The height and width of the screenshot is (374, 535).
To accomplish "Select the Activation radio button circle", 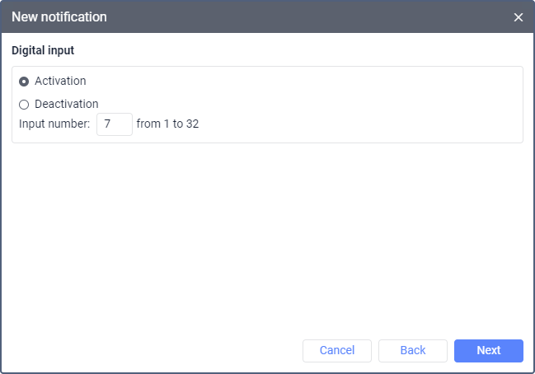I will coord(24,82).
